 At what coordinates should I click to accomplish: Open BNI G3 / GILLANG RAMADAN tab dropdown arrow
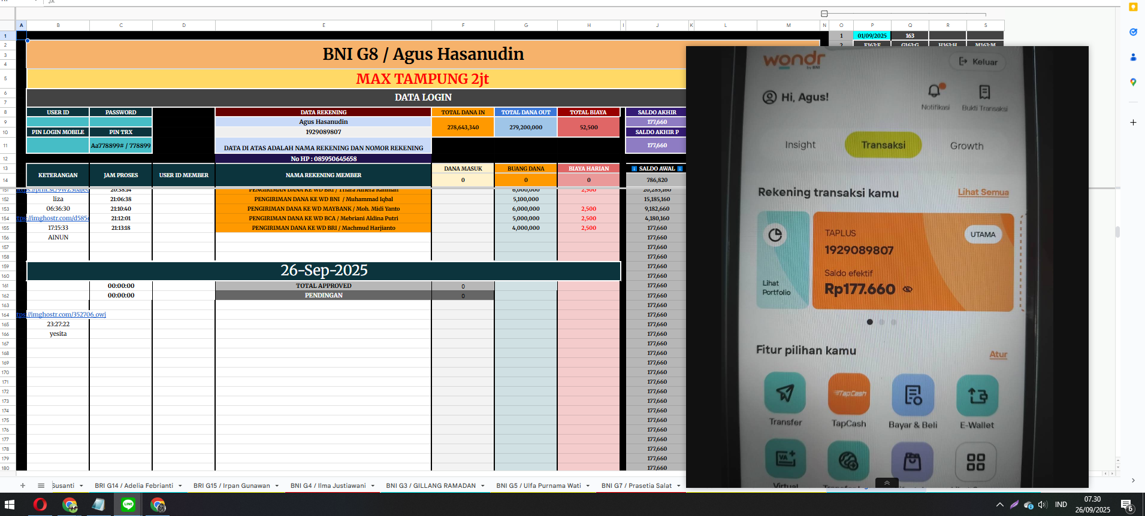[483, 486]
